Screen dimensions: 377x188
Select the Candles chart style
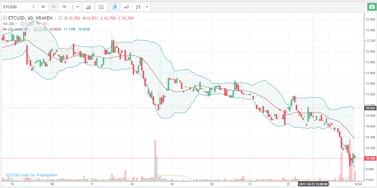[x=114, y=7]
